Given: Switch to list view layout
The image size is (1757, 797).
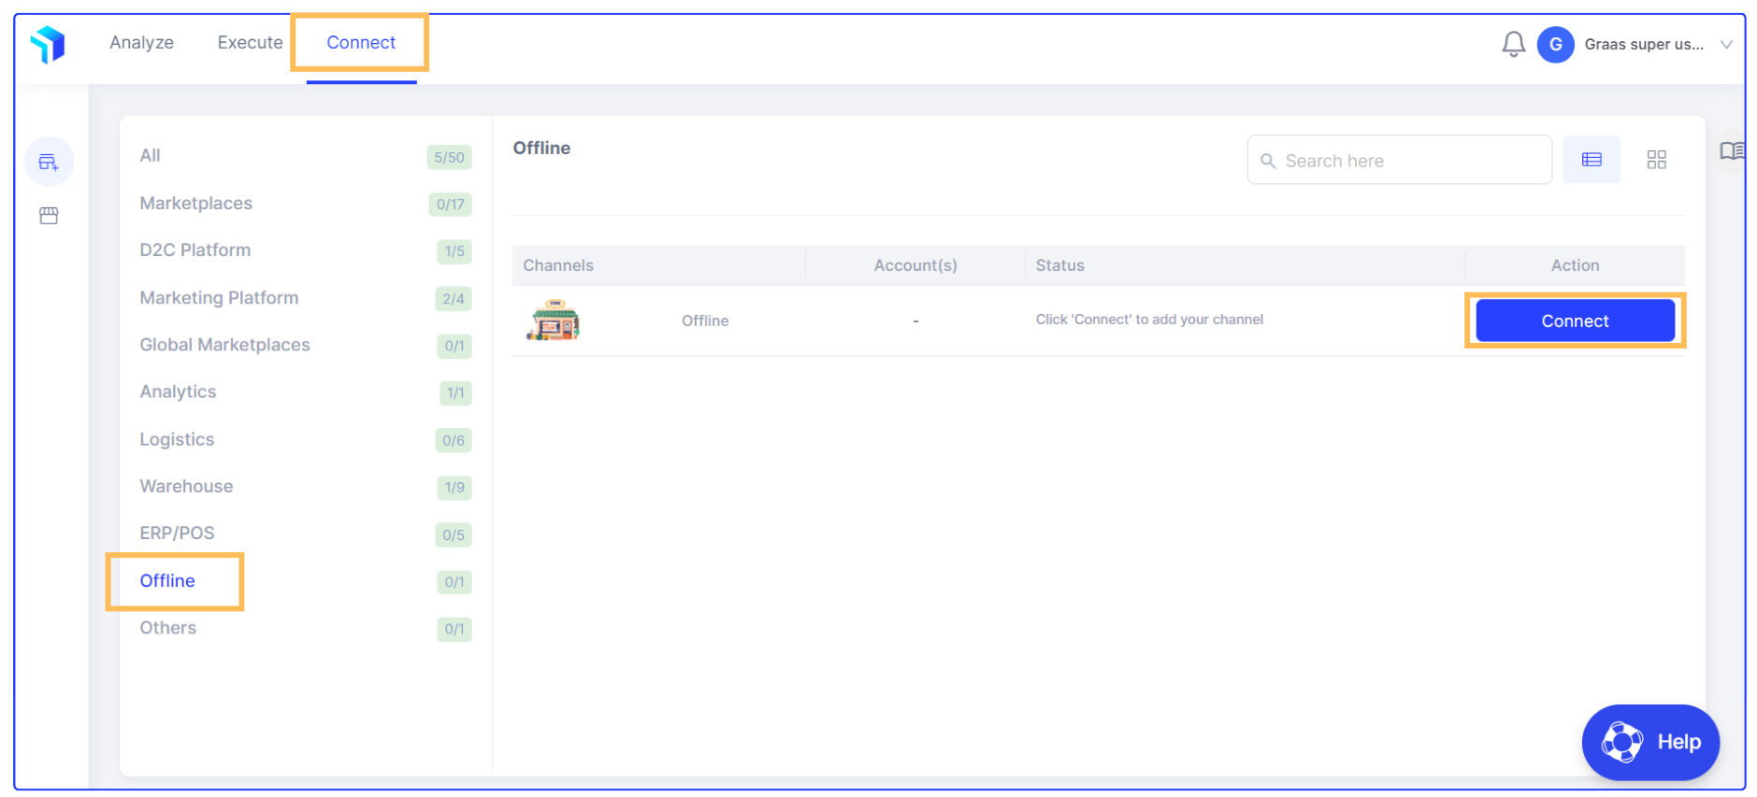Looking at the screenshot, I should pos(1591,160).
